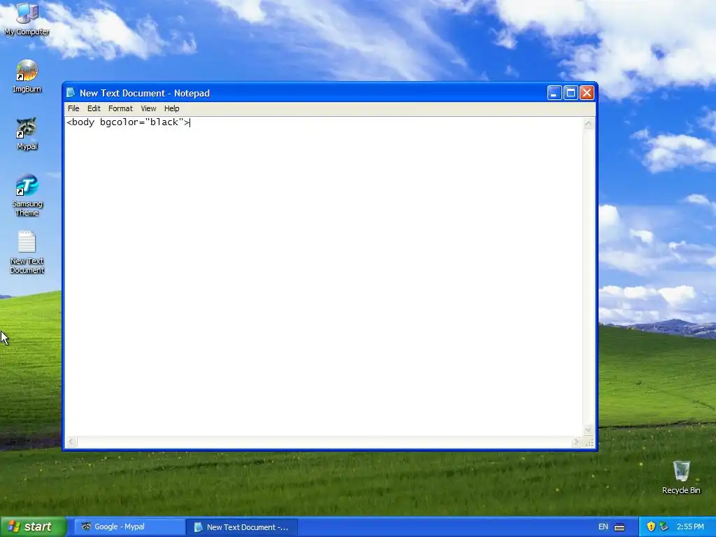Screen dimensions: 716x537
Task: Click the Notepad window resize grip
Action: point(589,442)
